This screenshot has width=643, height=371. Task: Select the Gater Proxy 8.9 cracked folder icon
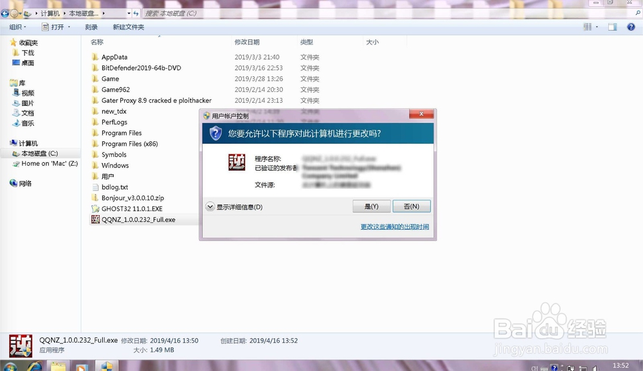click(95, 100)
